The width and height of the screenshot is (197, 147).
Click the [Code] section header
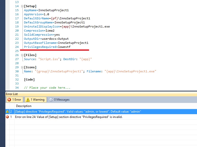(x=29, y=79)
